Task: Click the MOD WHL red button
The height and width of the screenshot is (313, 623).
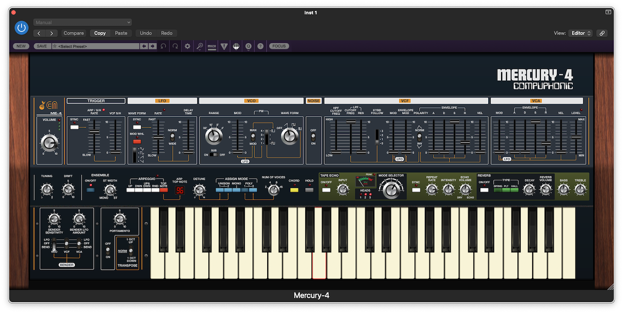Action: [x=137, y=142]
